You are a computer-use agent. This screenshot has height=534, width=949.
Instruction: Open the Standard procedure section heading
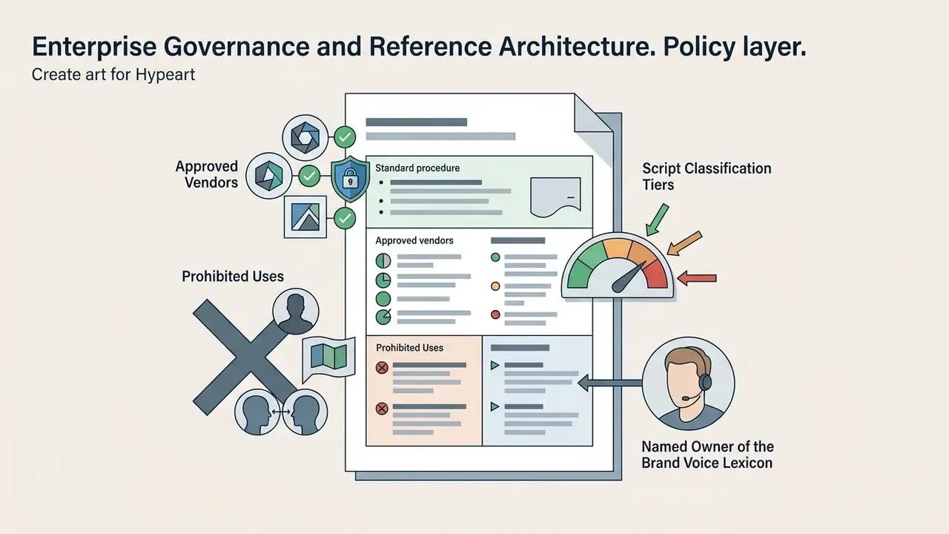417,168
